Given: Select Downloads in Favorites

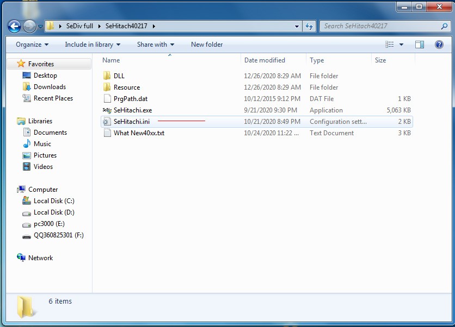Looking at the screenshot, I should (50, 87).
